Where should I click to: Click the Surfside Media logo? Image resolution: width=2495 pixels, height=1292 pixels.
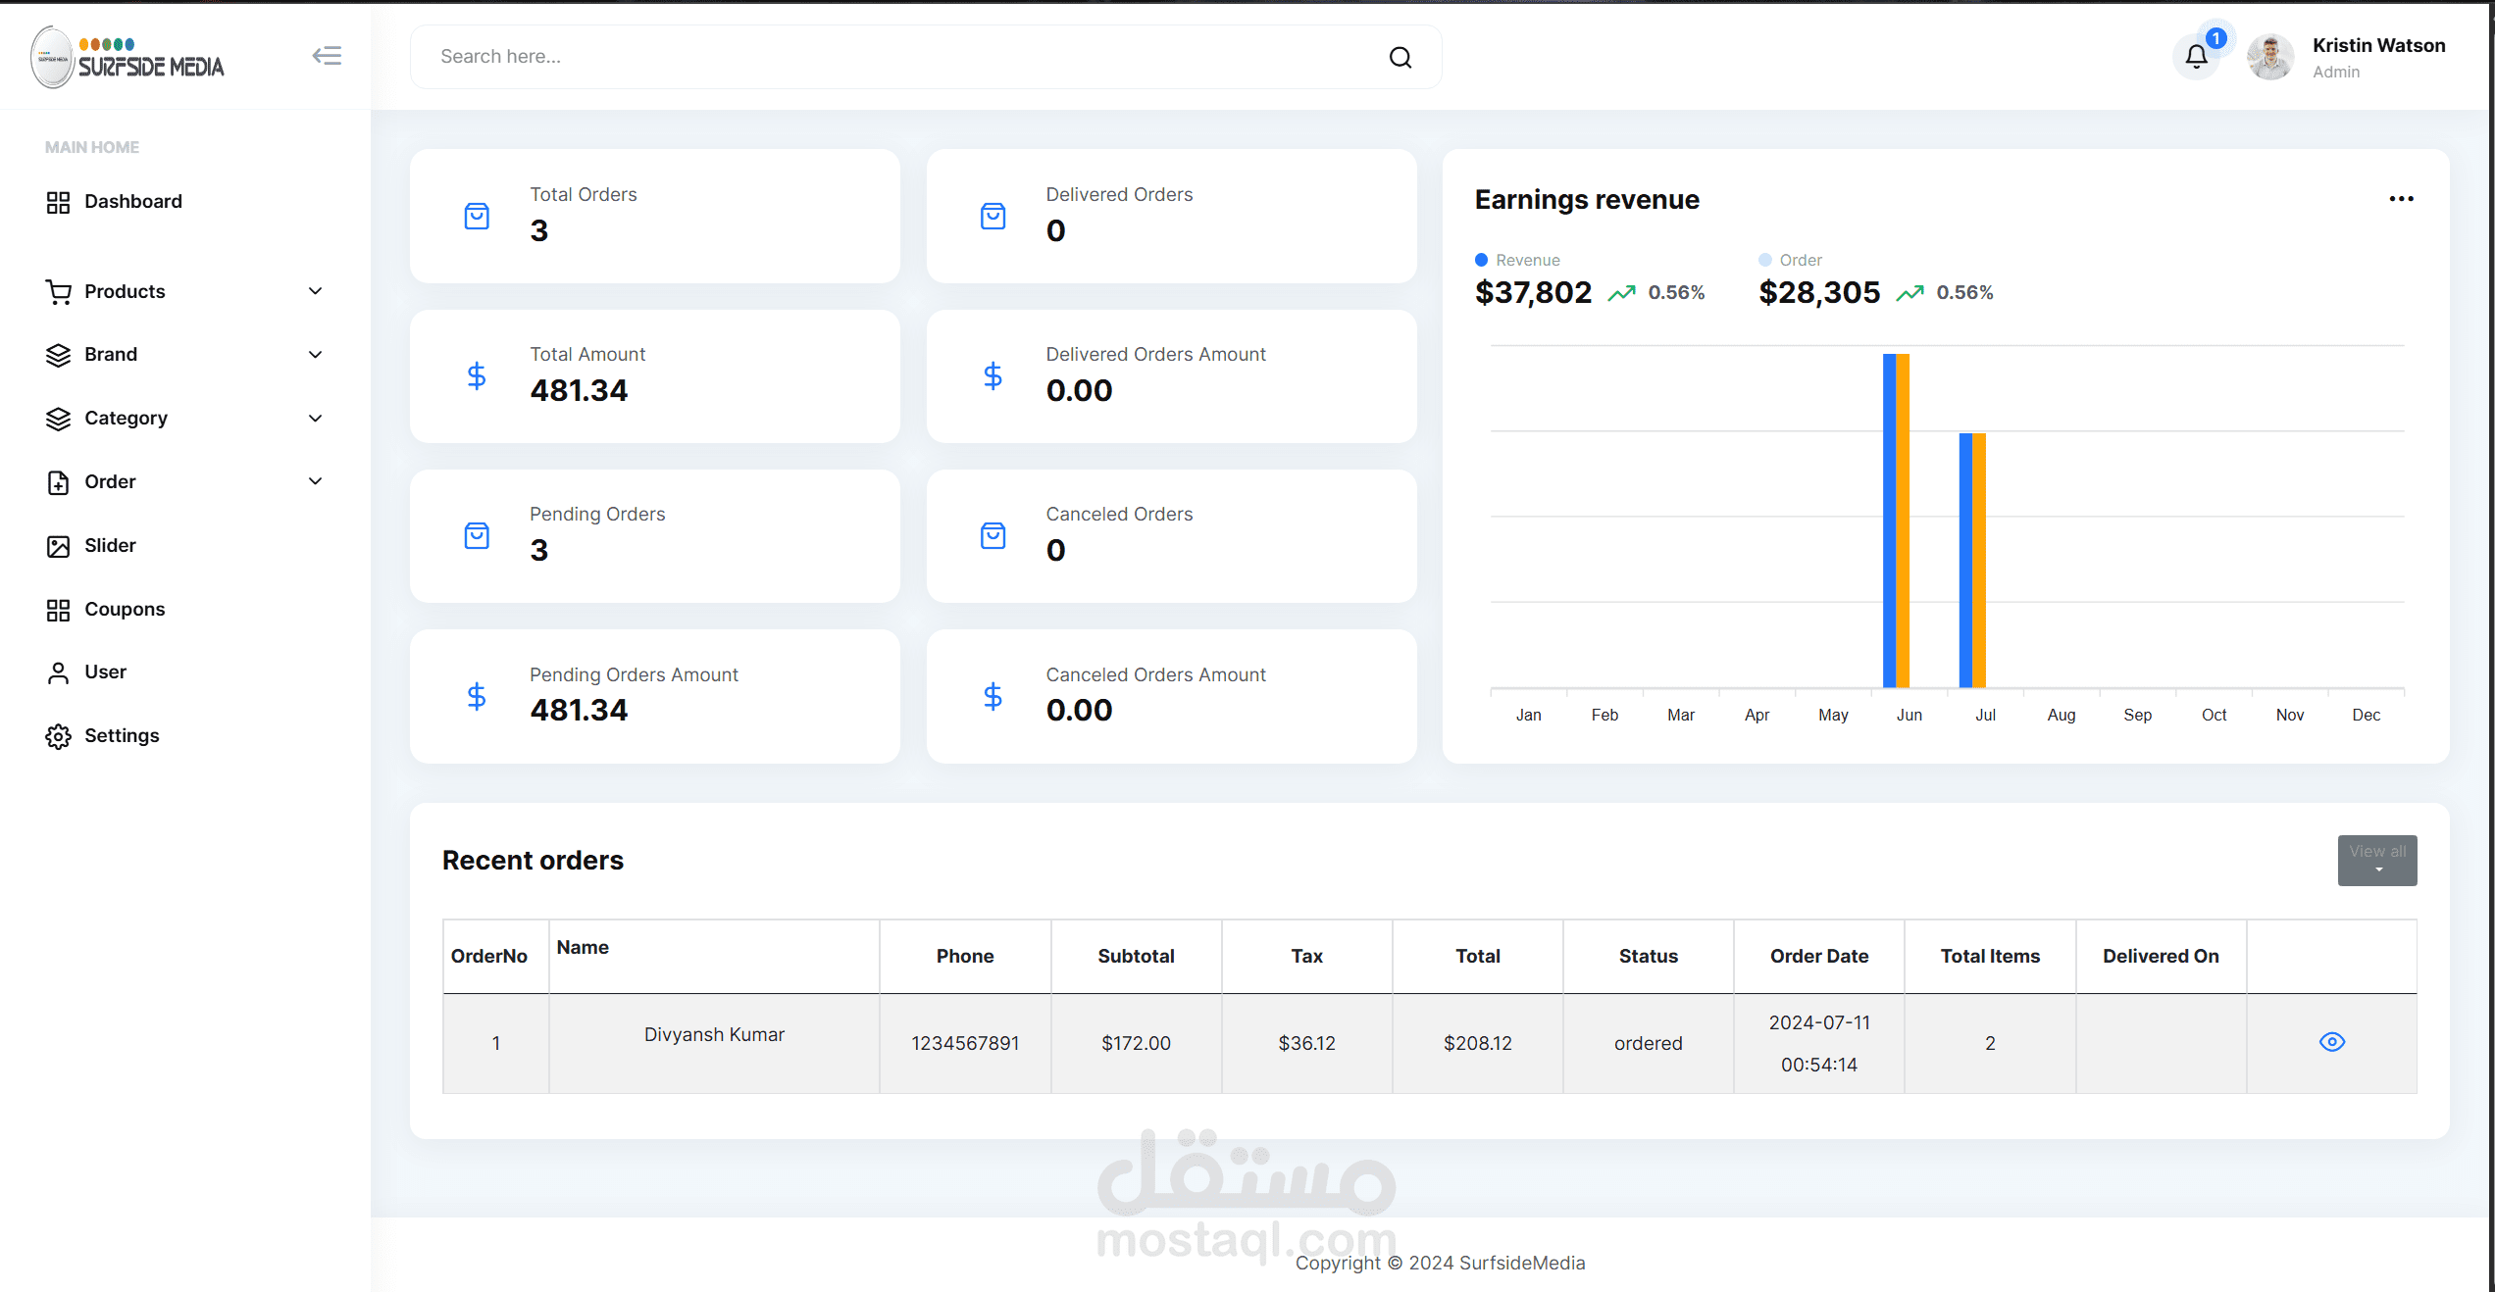tap(126, 57)
